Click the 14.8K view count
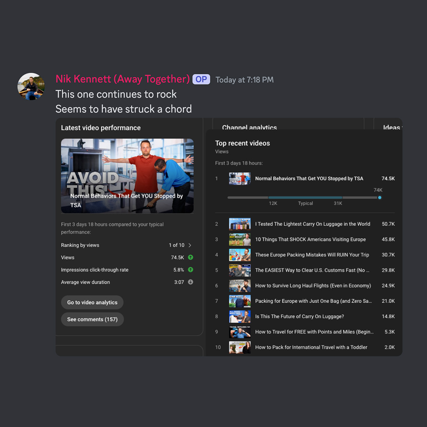 point(388,316)
